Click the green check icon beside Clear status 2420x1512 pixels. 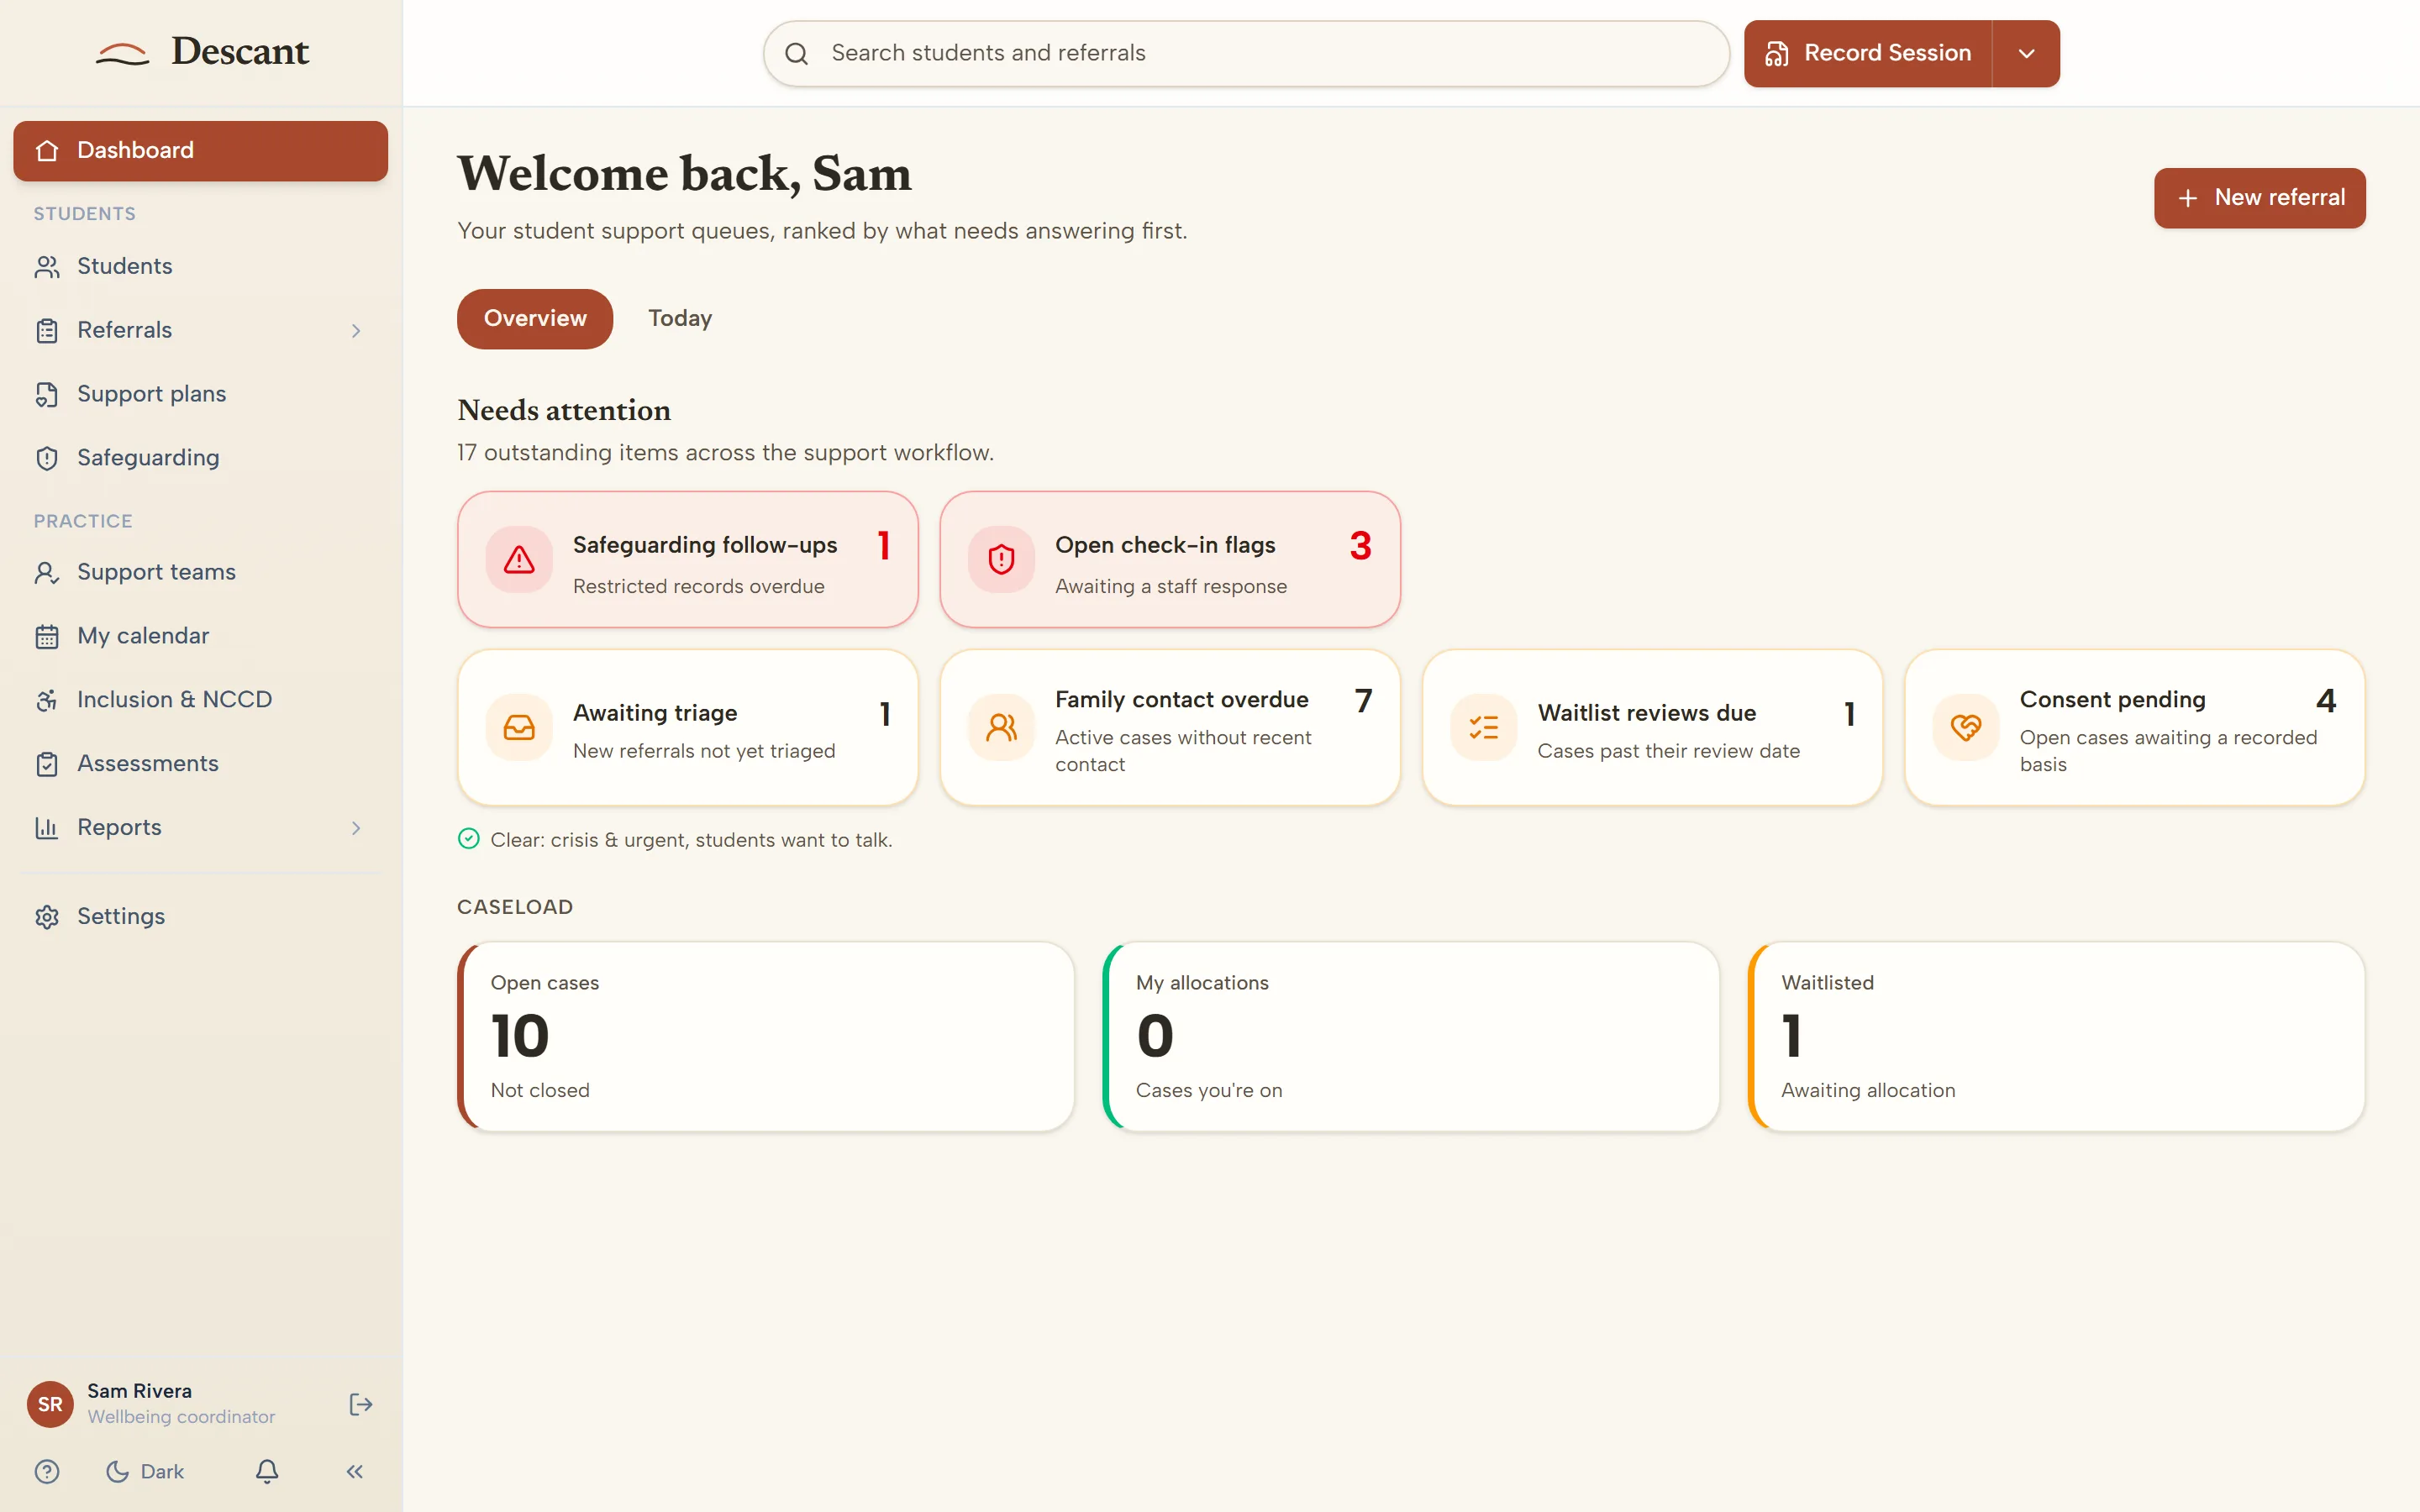tap(468, 840)
